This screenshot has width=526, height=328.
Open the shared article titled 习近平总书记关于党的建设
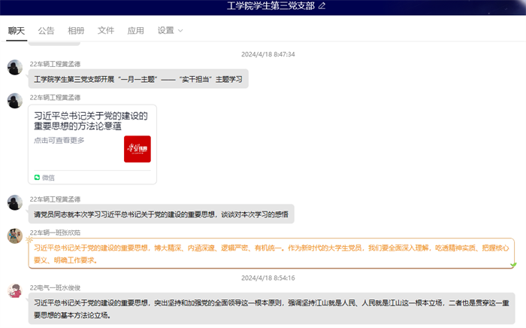pyautogui.click(x=92, y=120)
